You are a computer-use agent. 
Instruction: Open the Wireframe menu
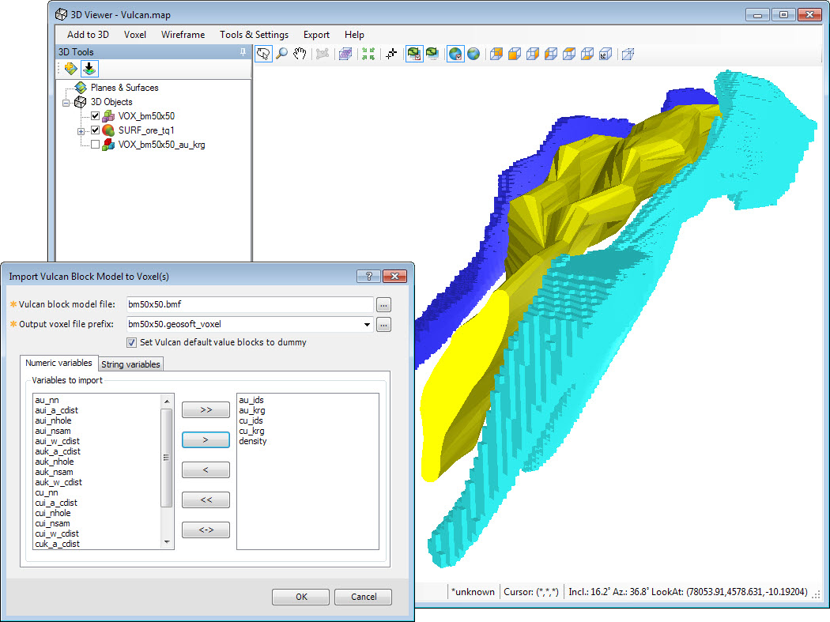[183, 35]
